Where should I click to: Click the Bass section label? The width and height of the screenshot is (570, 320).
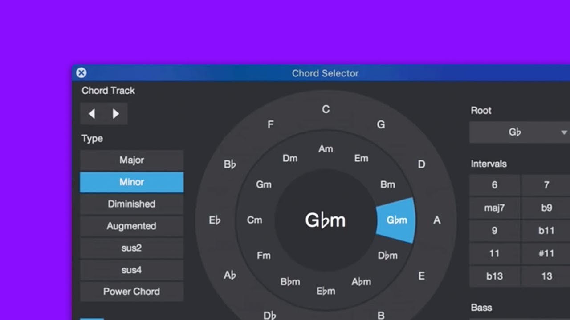coord(481,308)
